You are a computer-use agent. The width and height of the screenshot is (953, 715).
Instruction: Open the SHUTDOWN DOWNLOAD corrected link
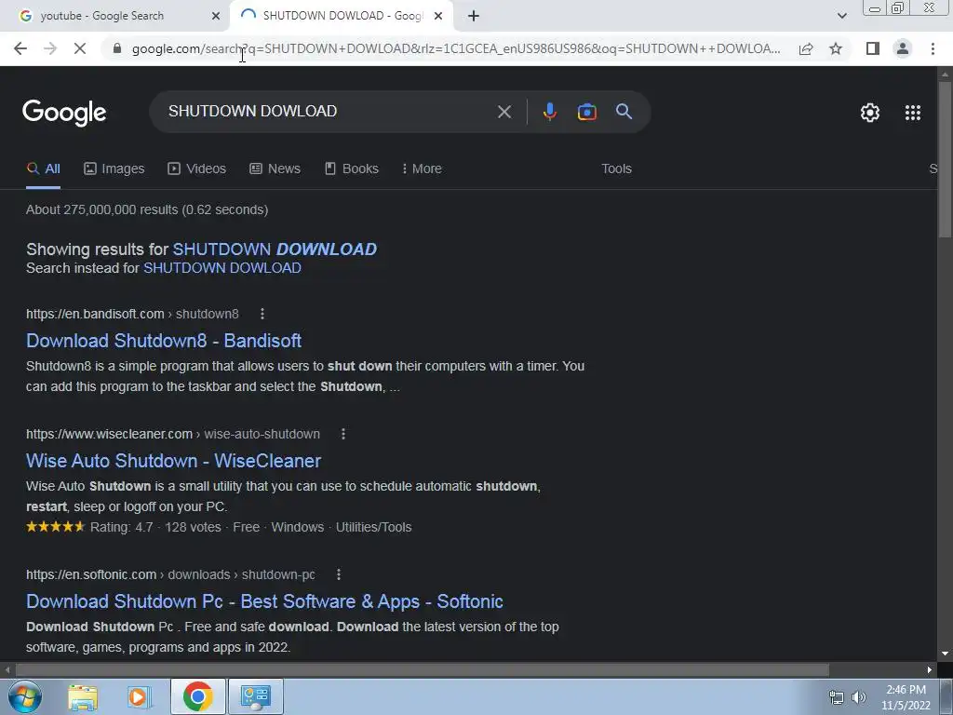point(275,250)
